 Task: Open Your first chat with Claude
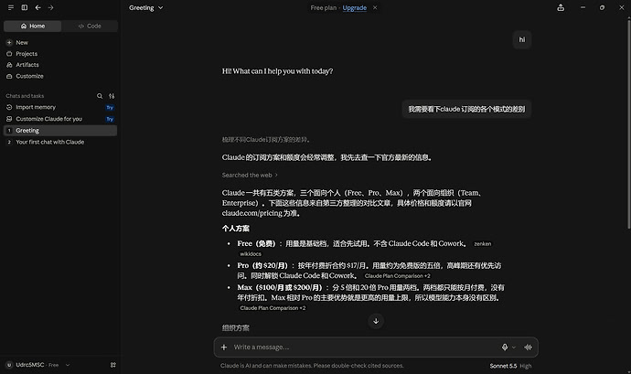tap(60, 142)
